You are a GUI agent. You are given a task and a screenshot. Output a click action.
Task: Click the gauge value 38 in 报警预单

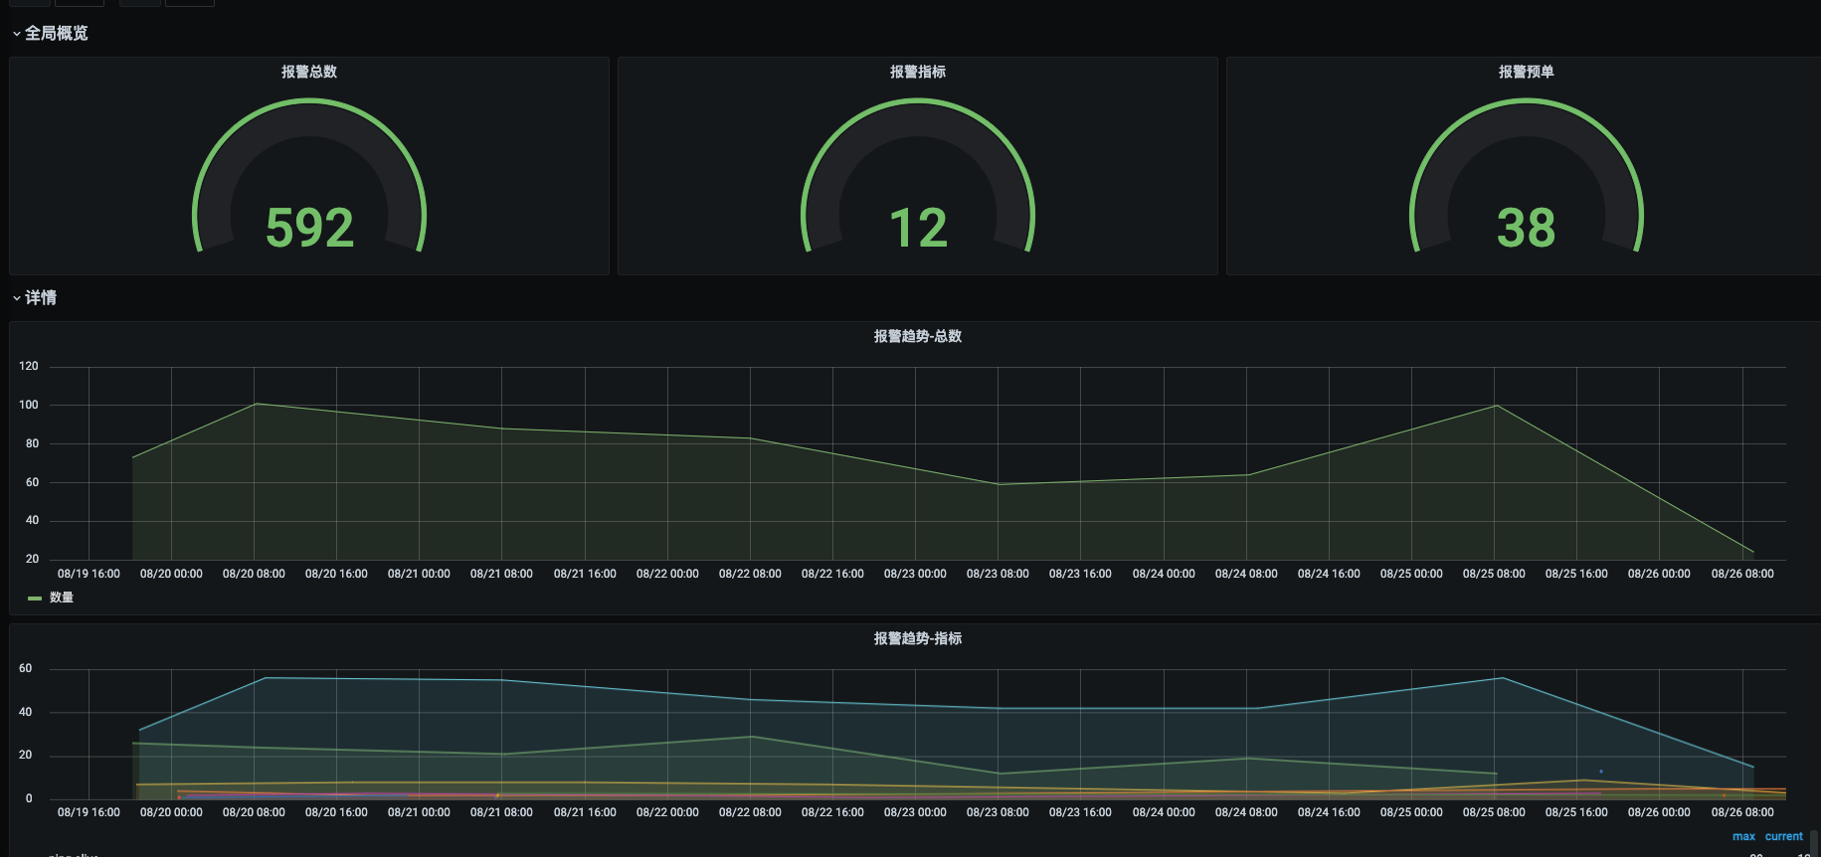click(x=1526, y=228)
